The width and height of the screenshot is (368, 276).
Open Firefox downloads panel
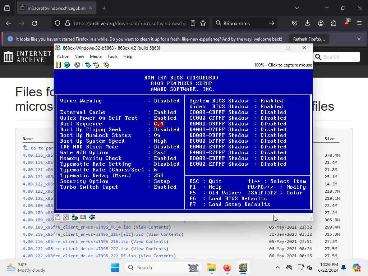coord(308,23)
